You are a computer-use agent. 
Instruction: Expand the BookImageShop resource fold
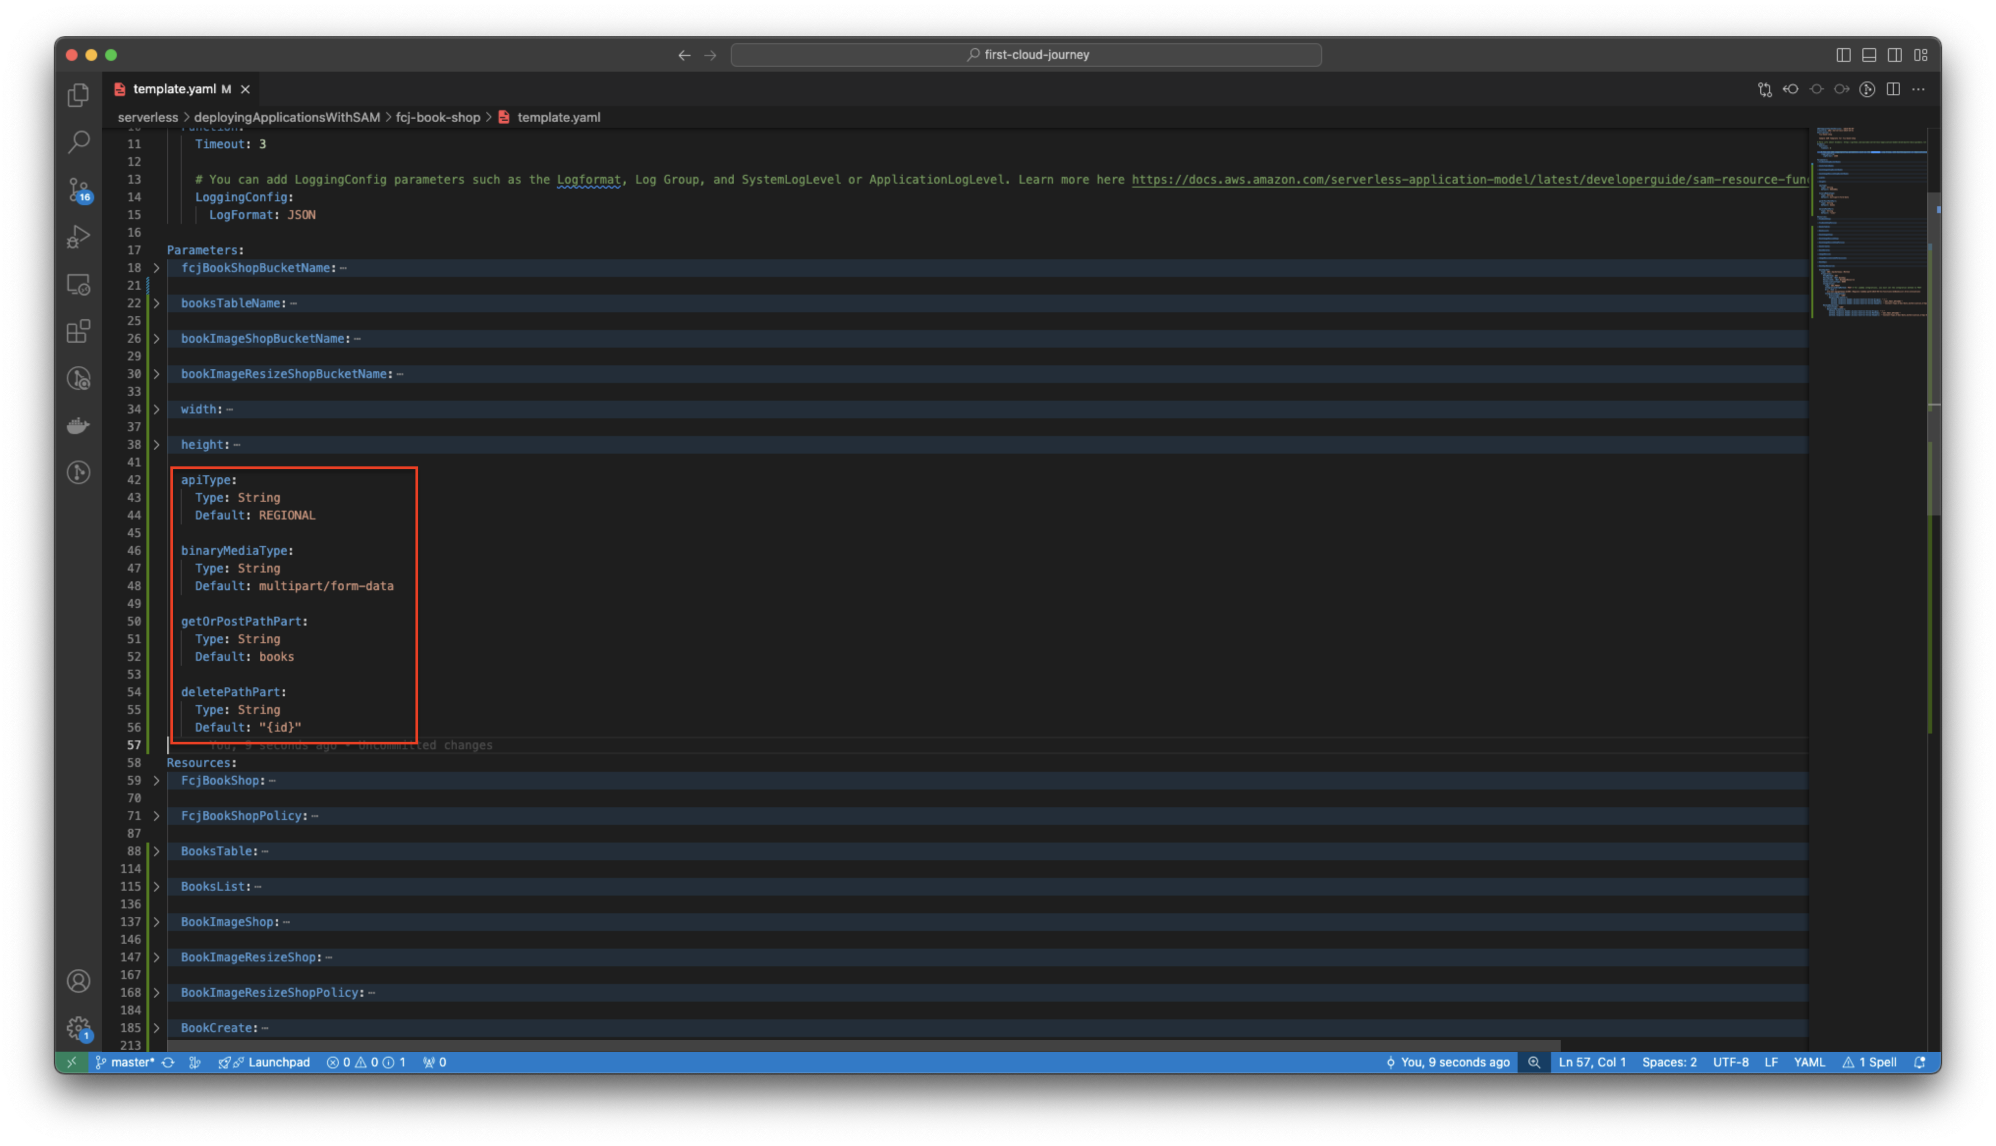point(157,923)
